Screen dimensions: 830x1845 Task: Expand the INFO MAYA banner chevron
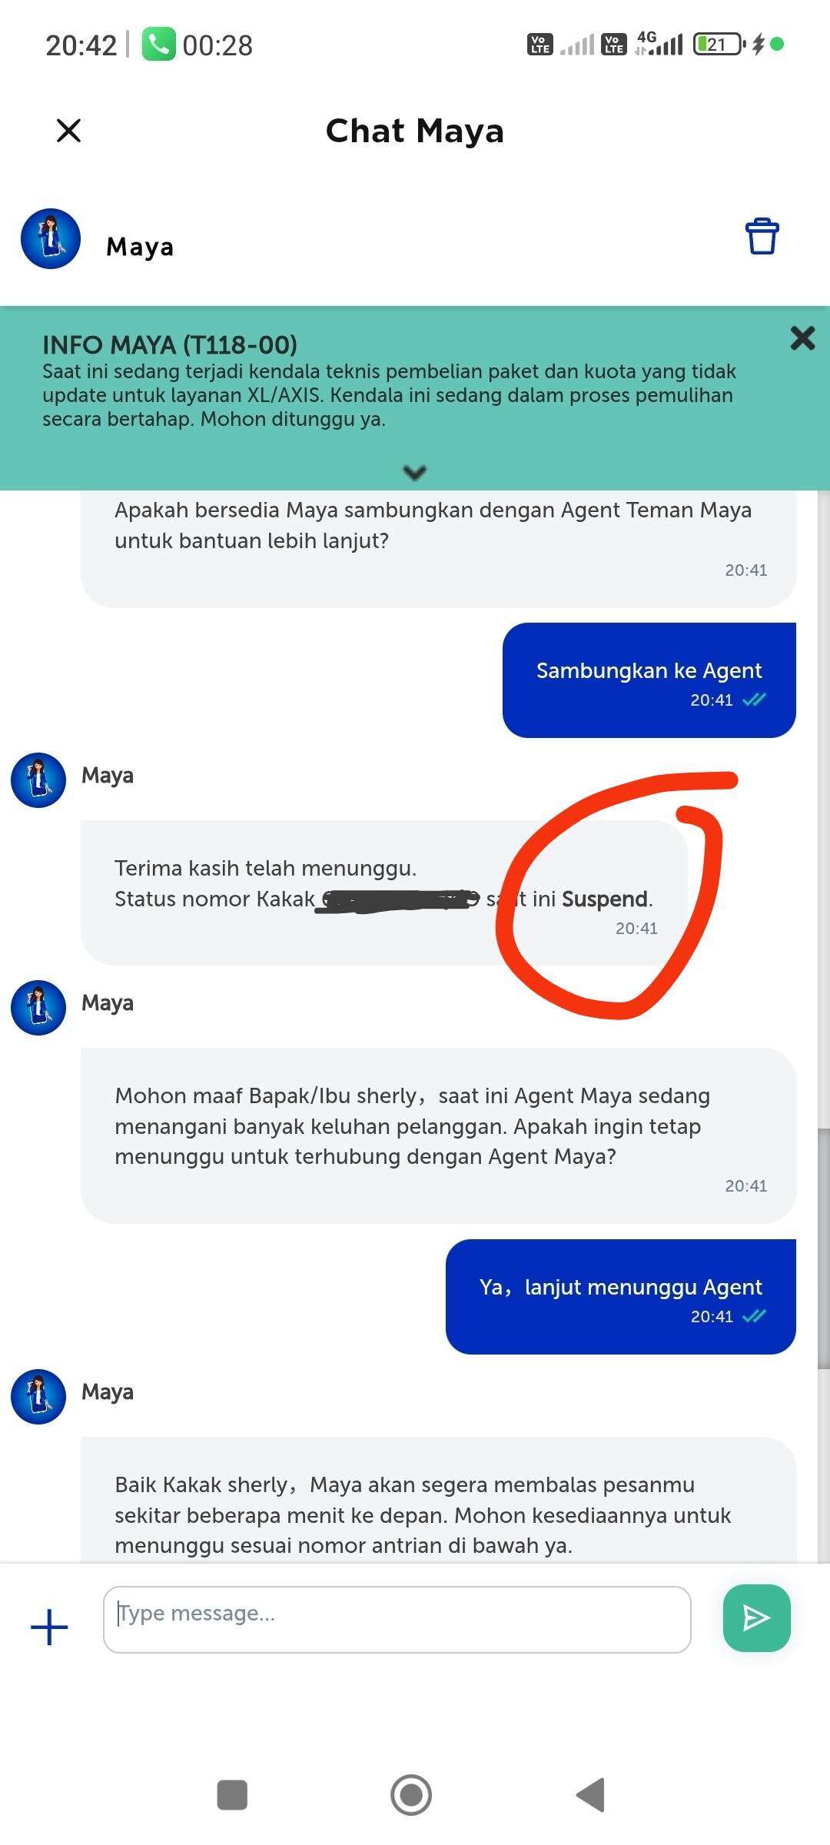pyautogui.click(x=415, y=472)
